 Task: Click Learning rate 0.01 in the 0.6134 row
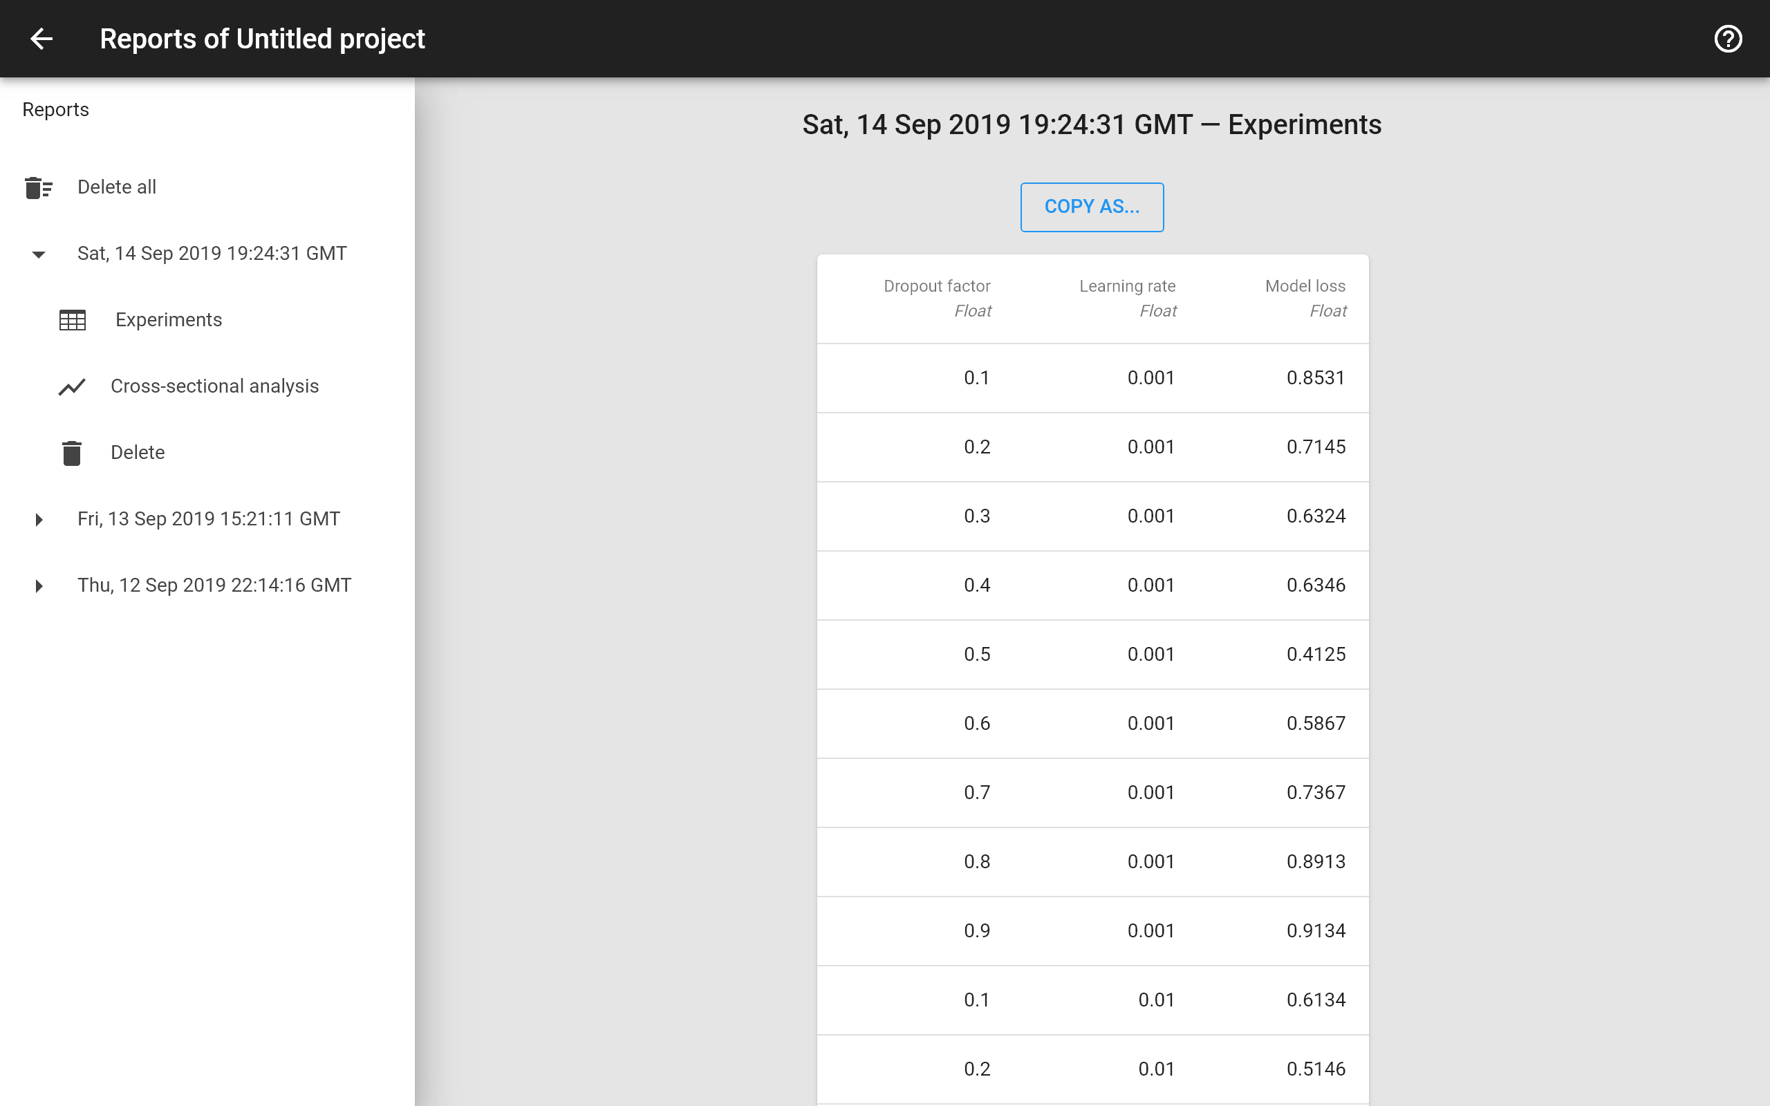[x=1156, y=1000]
